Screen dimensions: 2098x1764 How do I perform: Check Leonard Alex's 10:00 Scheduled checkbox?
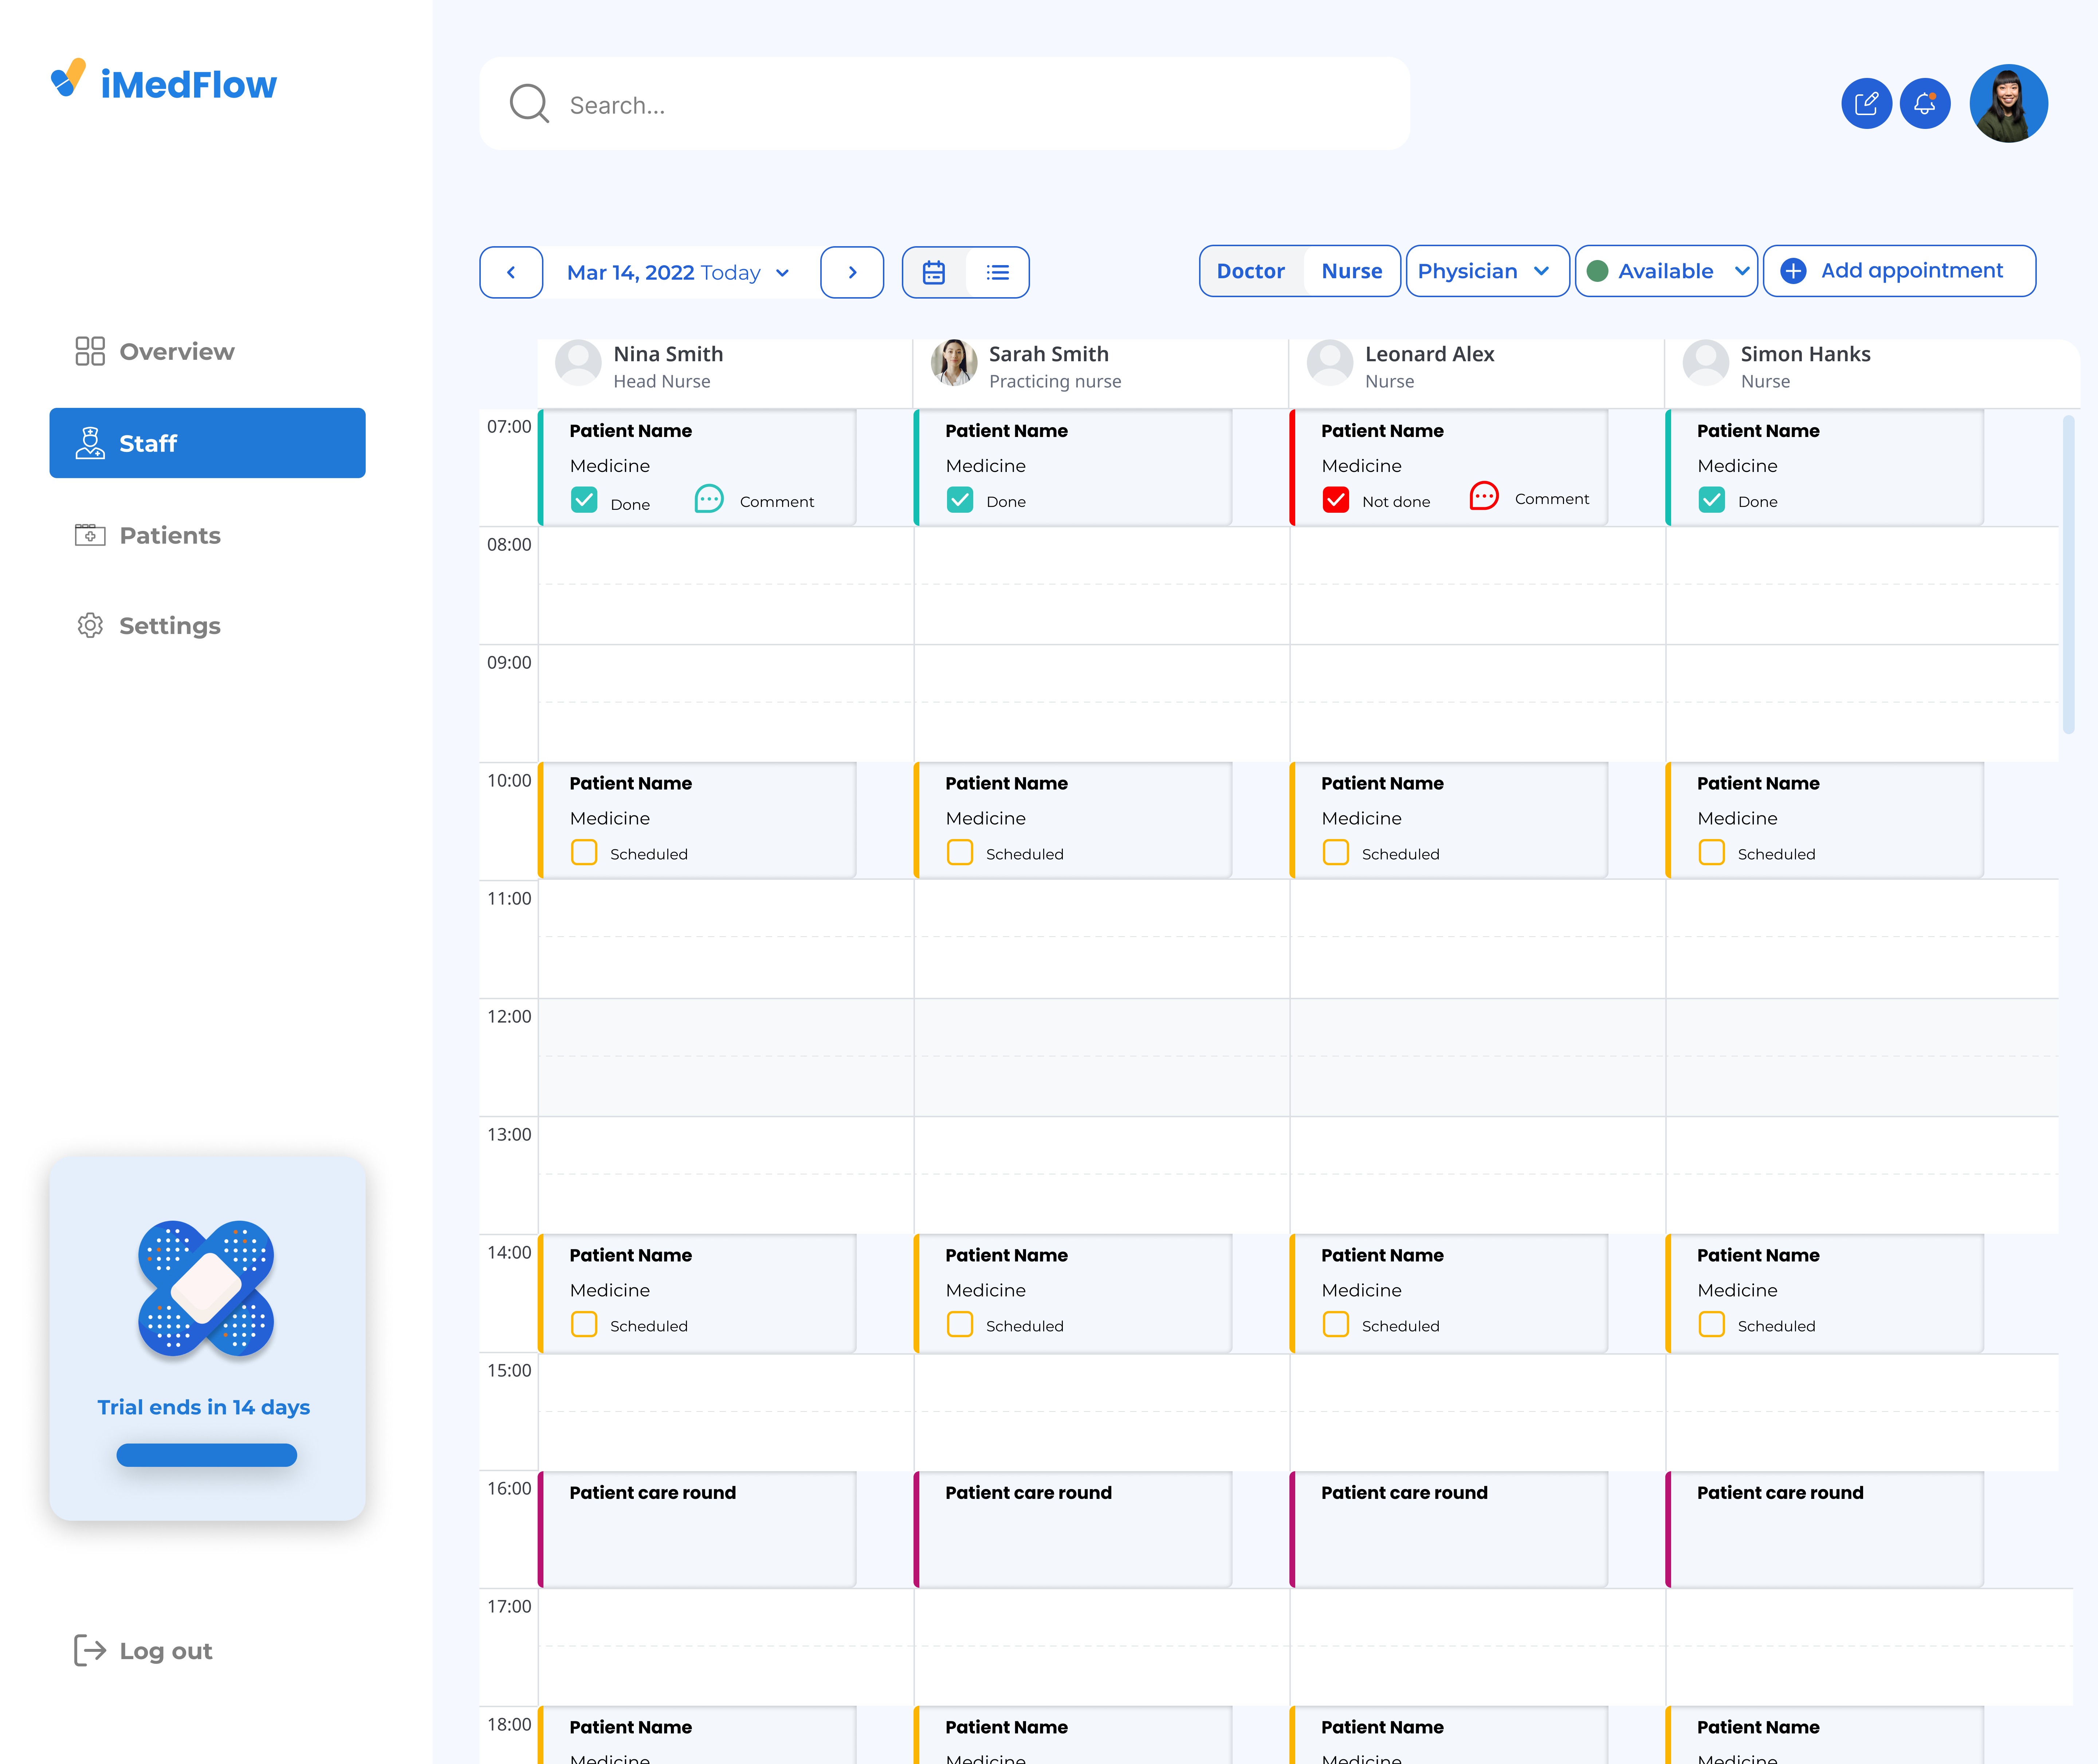1336,852
